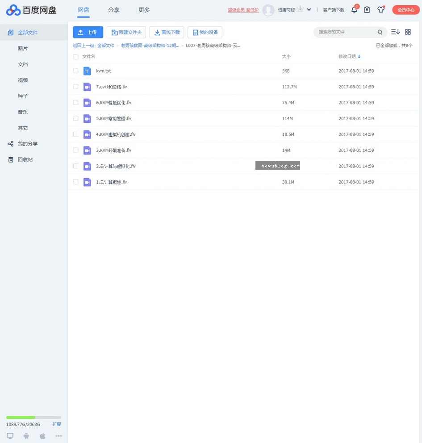The image size is (422, 443).
Task: Open the task list clipboard icon
Action: pyautogui.click(x=367, y=9)
